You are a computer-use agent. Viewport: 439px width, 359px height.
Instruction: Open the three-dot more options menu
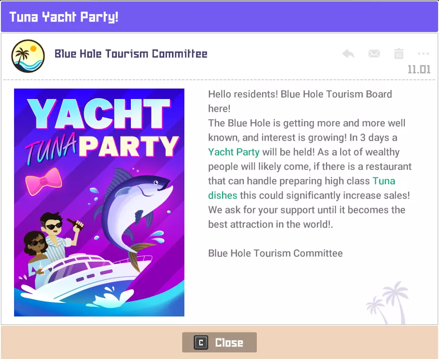pos(423,53)
